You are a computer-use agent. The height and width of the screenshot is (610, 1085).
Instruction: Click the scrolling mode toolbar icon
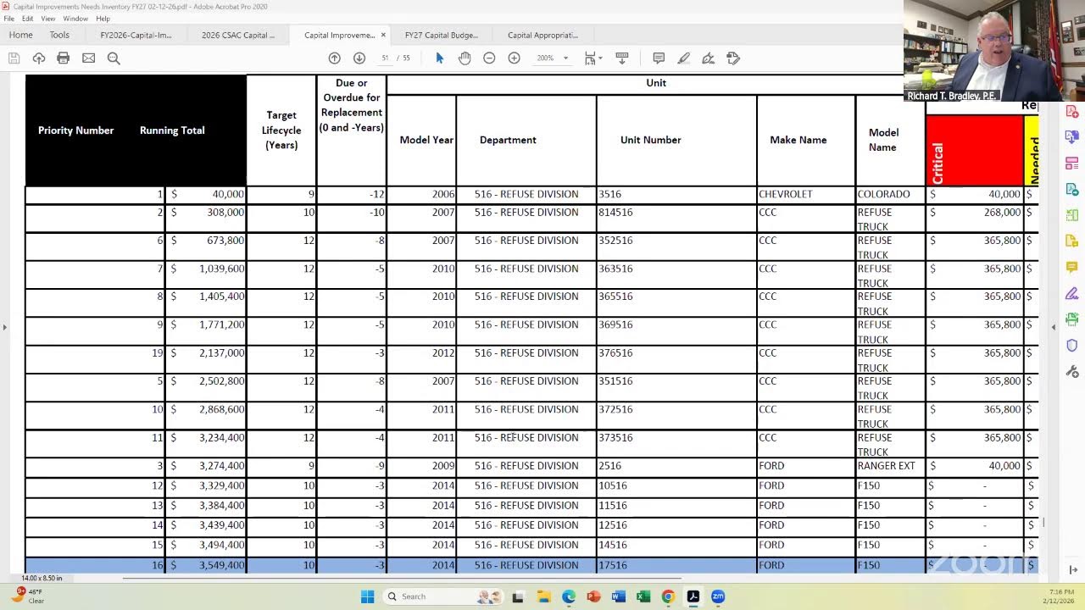coord(622,58)
